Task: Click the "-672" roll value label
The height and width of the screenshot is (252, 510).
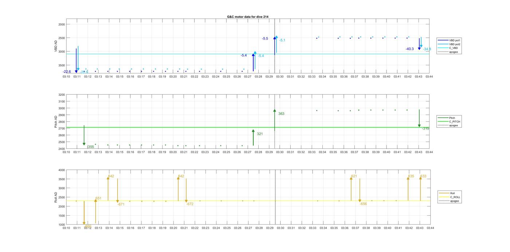Action: pos(190,204)
